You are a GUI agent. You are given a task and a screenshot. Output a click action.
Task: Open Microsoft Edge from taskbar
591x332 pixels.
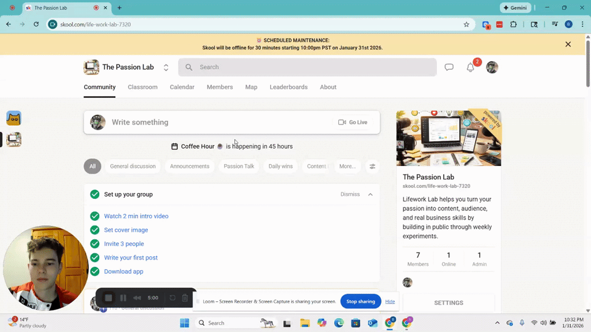(x=339, y=323)
